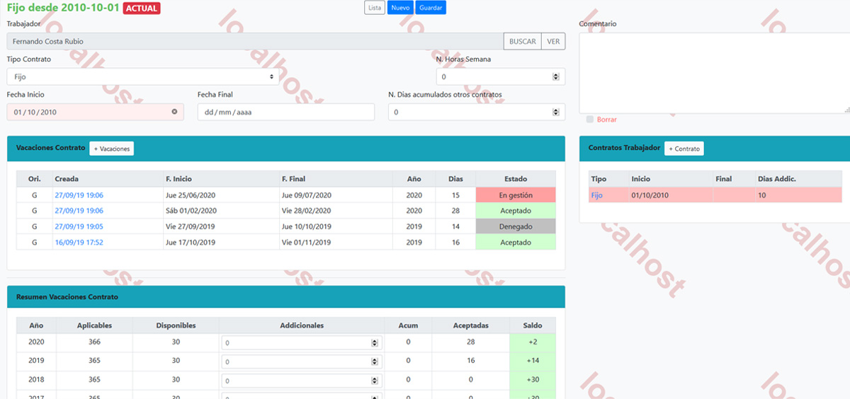Click the Addicionales input for year 2019
Image resolution: width=850 pixels, height=399 pixels.
tap(301, 362)
